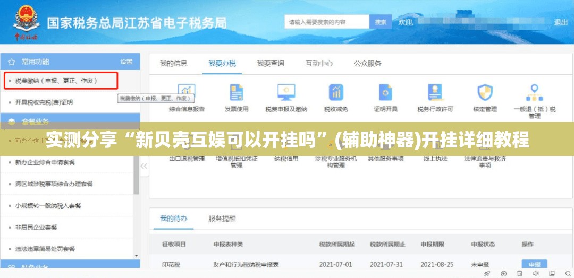Click the 2021-07-01 period start cell
574x278 pixels.
click(x=336, y=265)
